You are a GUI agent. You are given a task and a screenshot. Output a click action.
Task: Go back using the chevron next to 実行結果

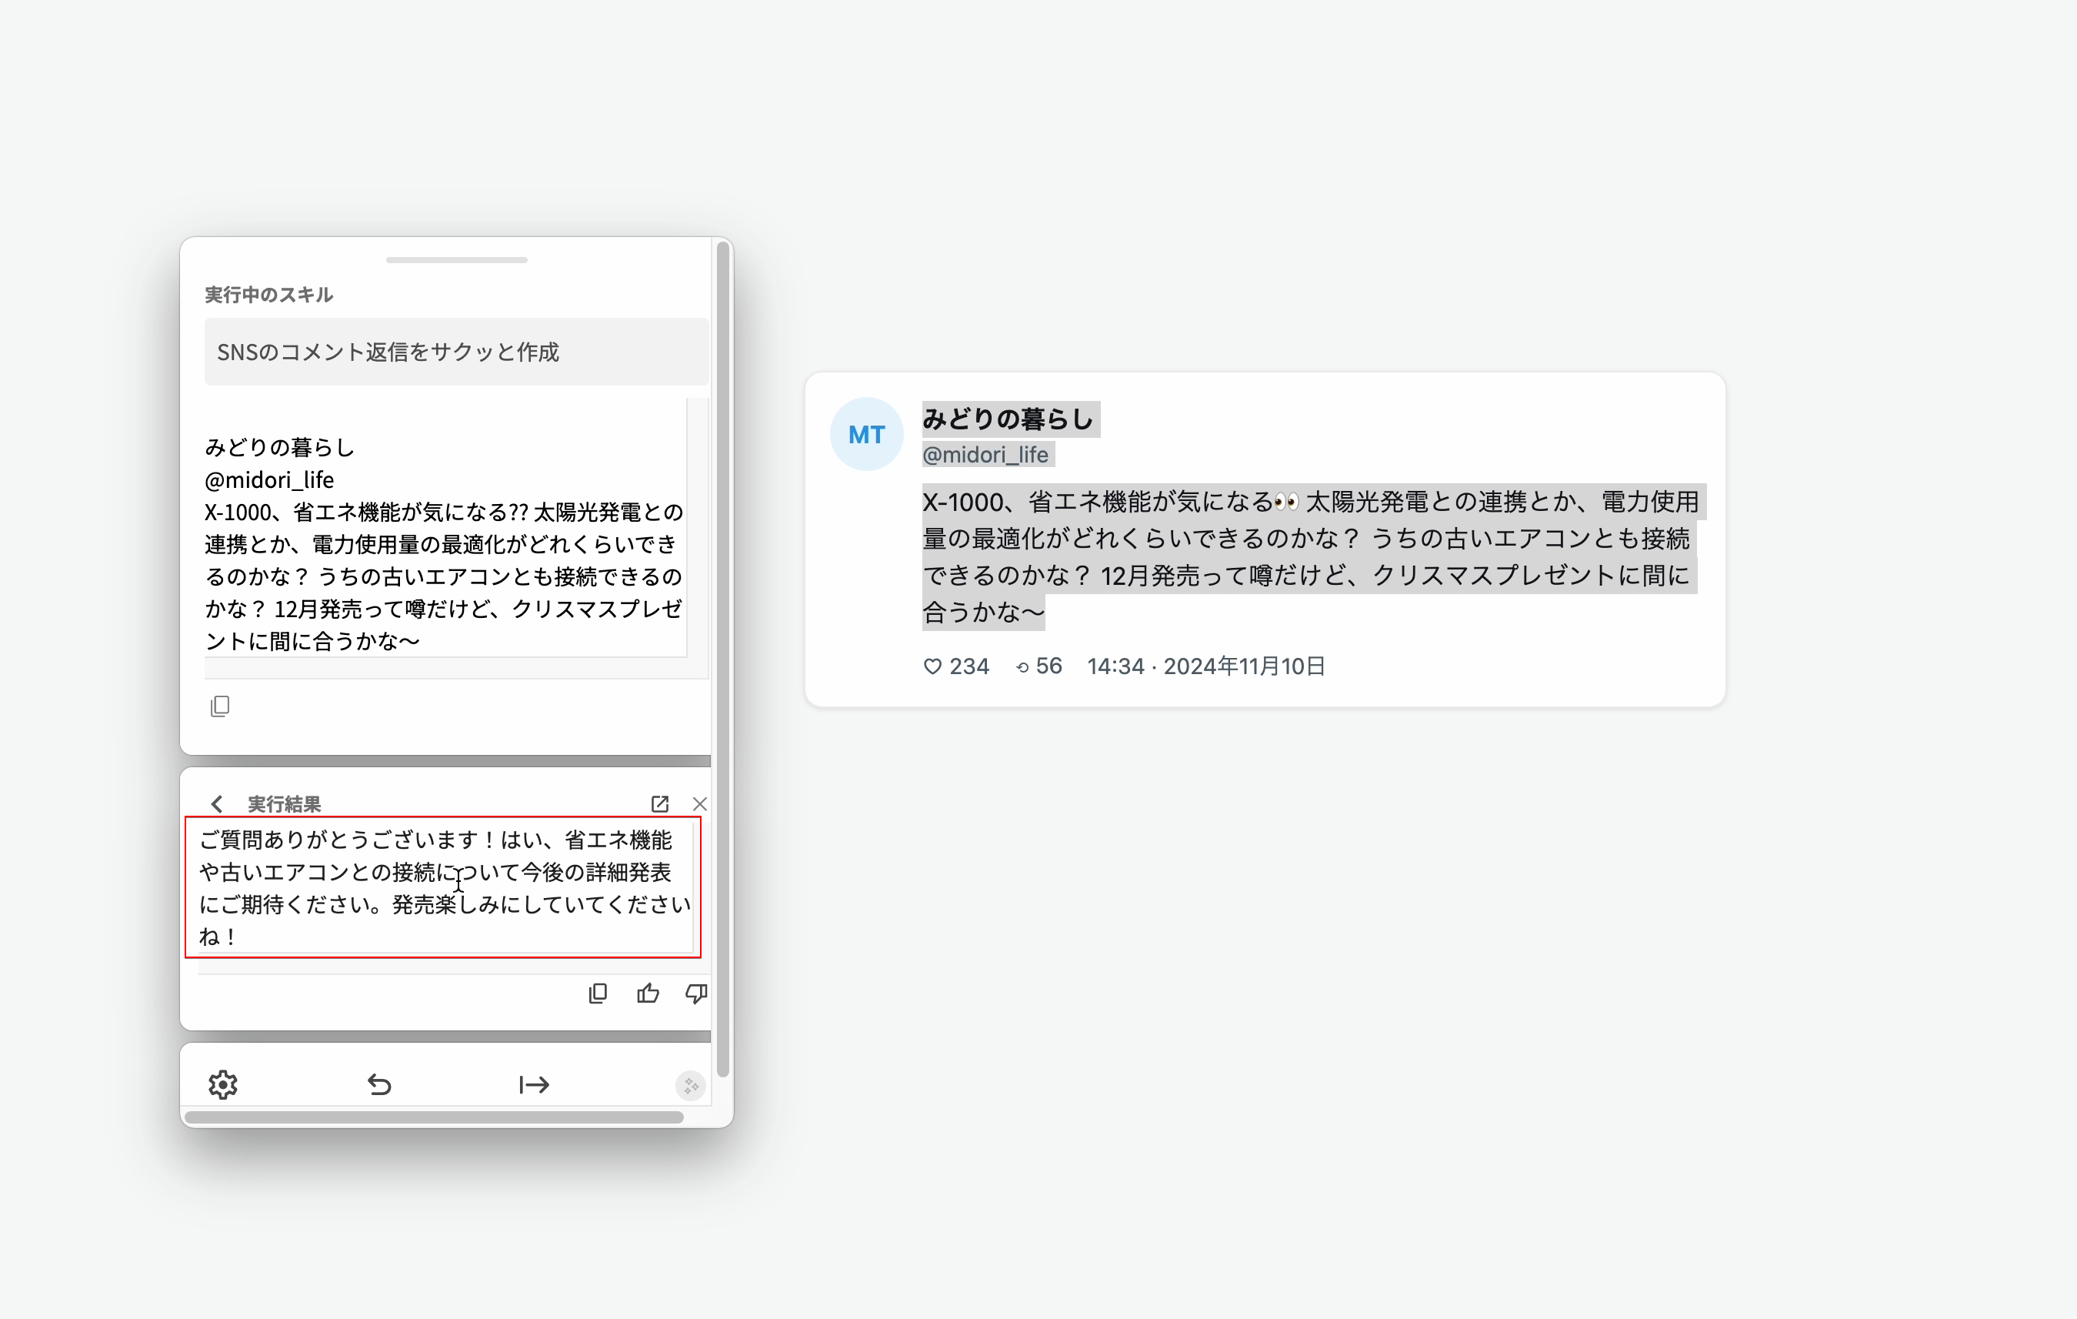point(216,804)
